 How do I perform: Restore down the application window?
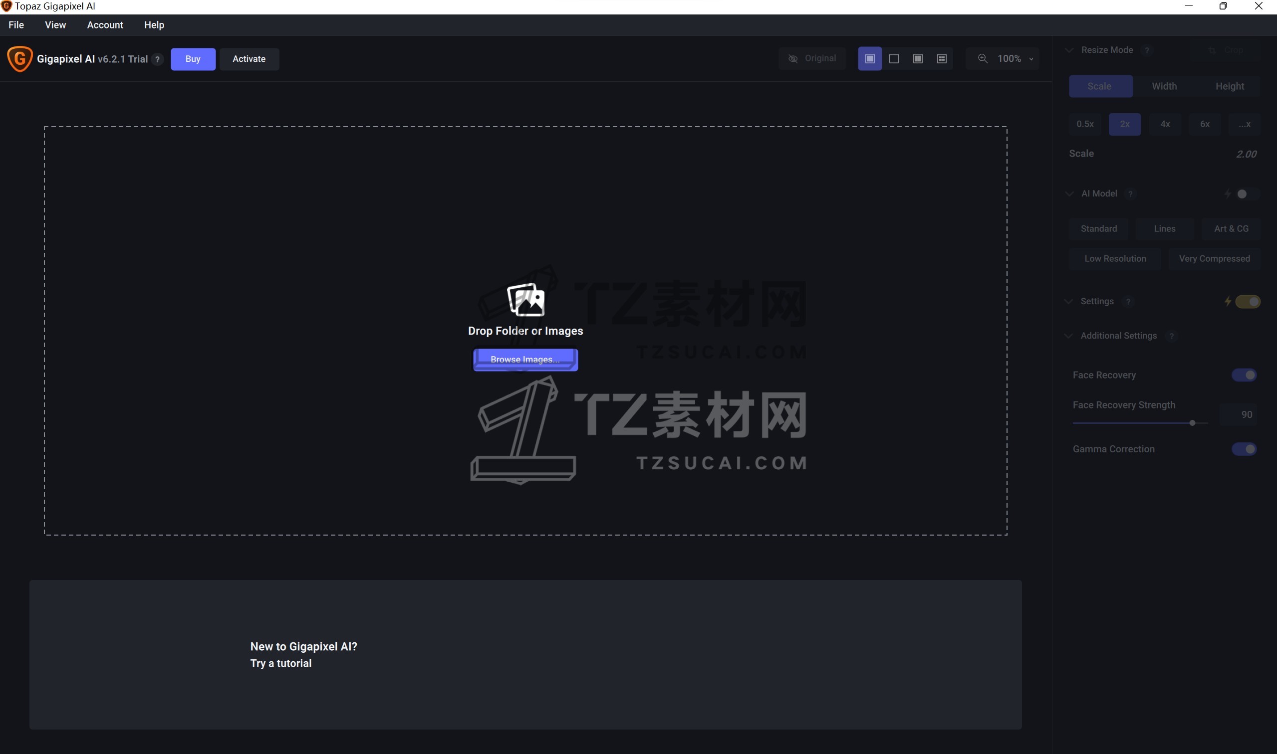coord(1223,6)
